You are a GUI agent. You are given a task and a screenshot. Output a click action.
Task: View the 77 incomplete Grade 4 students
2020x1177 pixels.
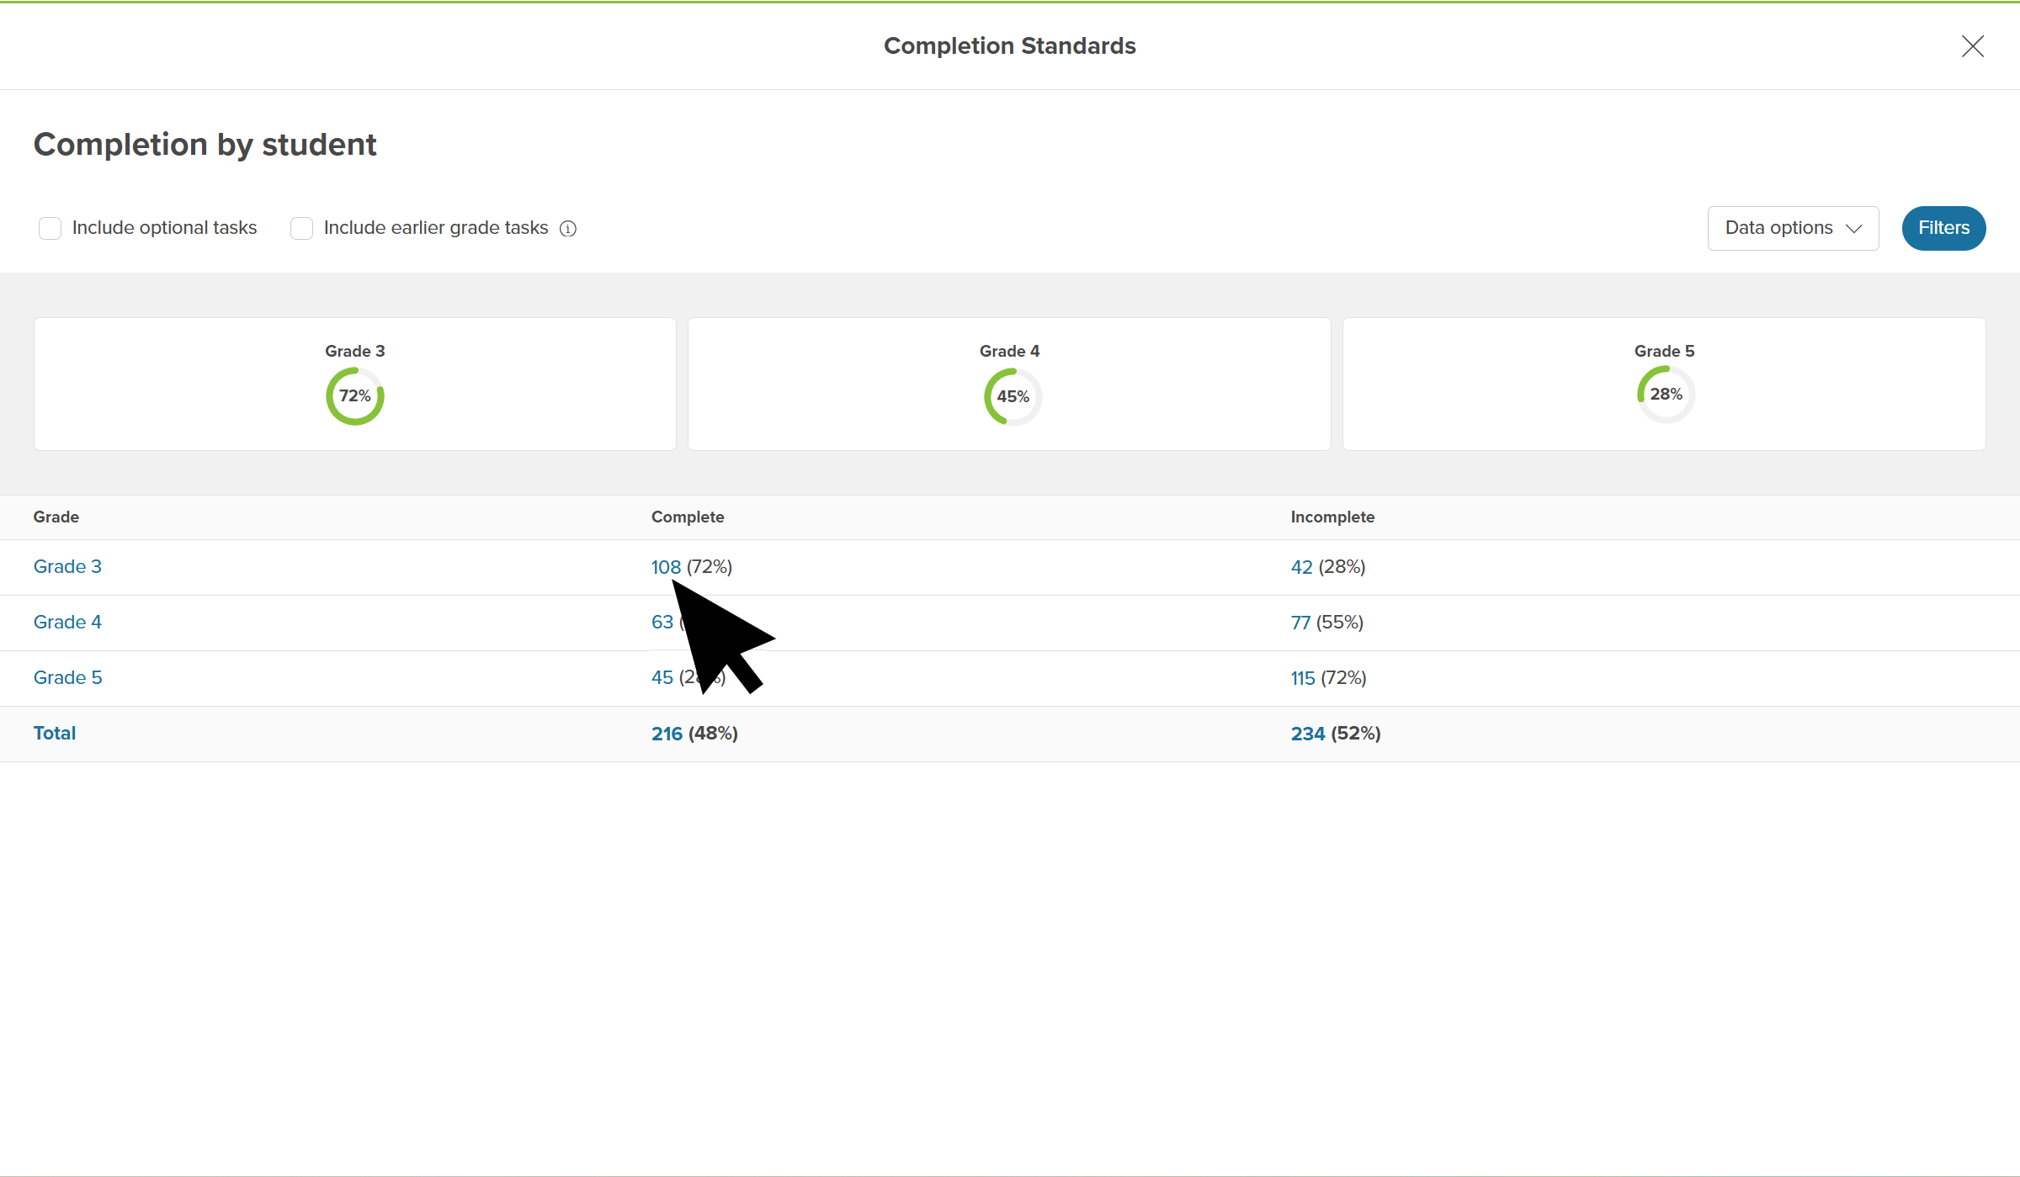point(1300,623)
